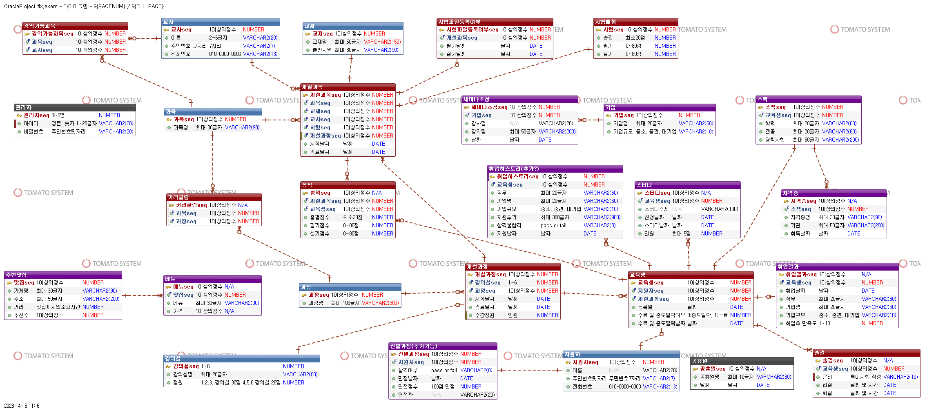Click the bullet icon next to 합격불합격 column
The height and width of the screenshot is (413, 925).
tap(493, 226)
